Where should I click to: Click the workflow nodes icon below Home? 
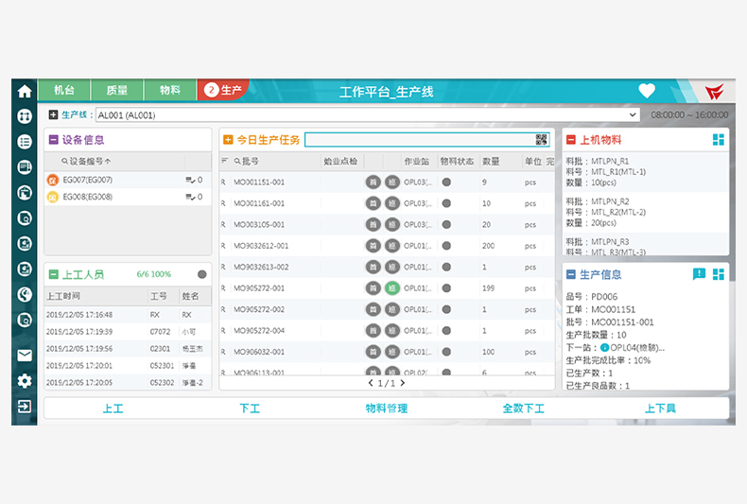[25, 116]
